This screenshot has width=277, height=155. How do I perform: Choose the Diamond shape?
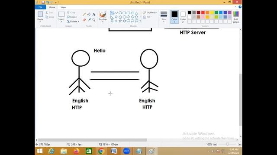(x=116, y=17)
